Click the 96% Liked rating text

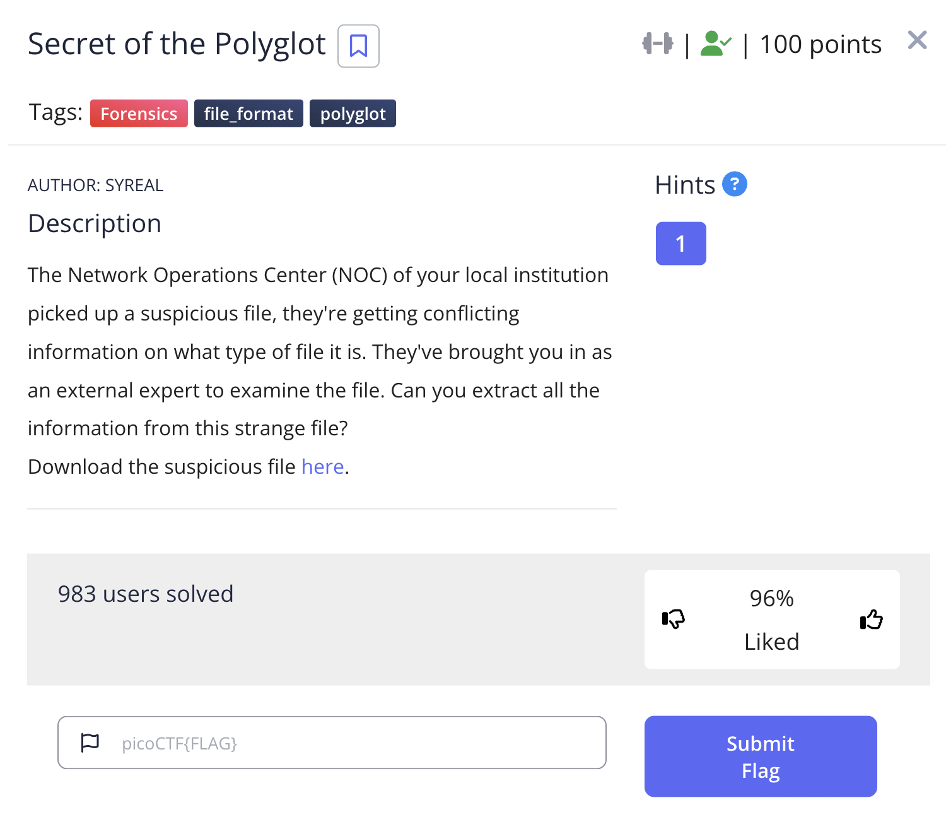(x=771, y=620)
